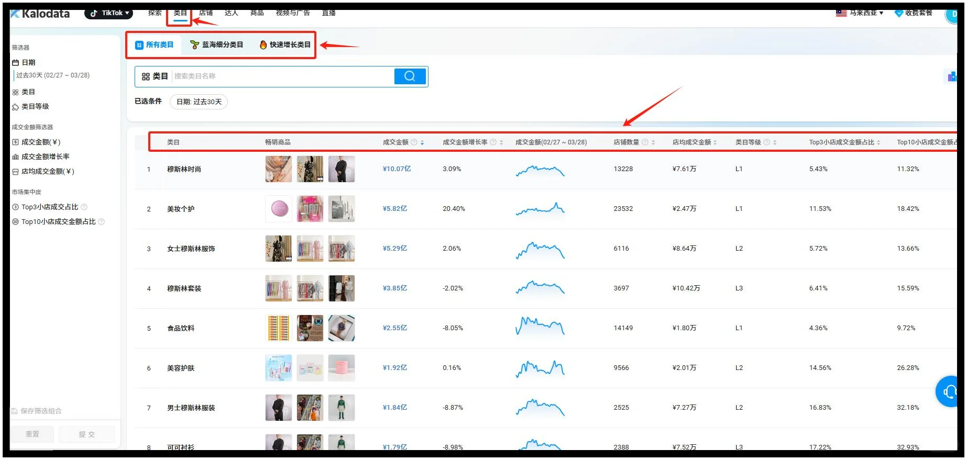Open the 男士穆斯林服装 category
Image resolution: width=967 pixels, height=460 pixels.
[x=191, y=408]
